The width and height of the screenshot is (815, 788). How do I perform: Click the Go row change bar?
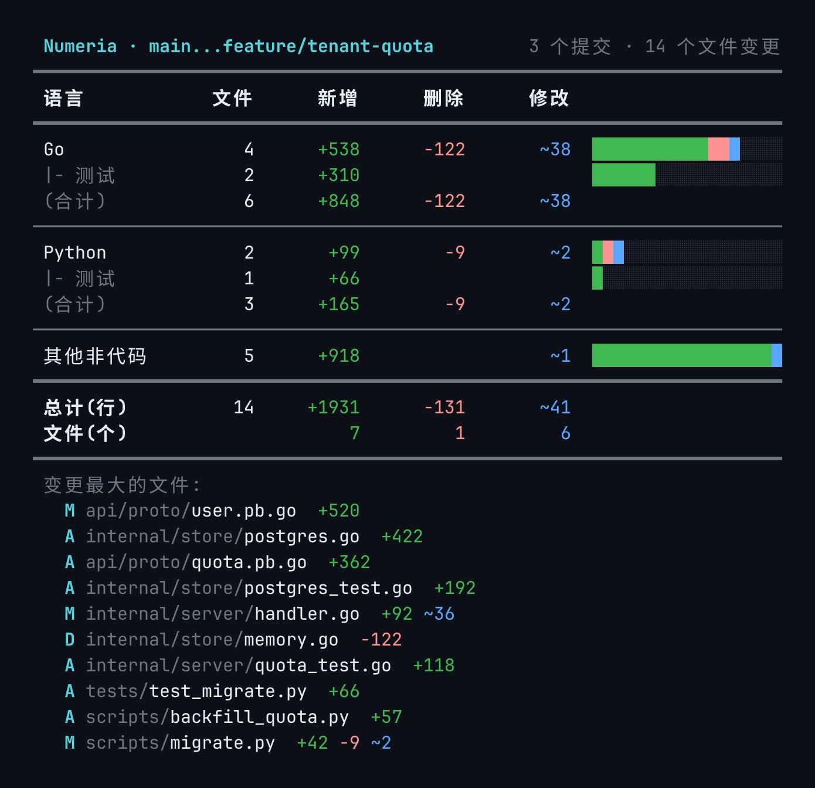(x=687, y=149)
